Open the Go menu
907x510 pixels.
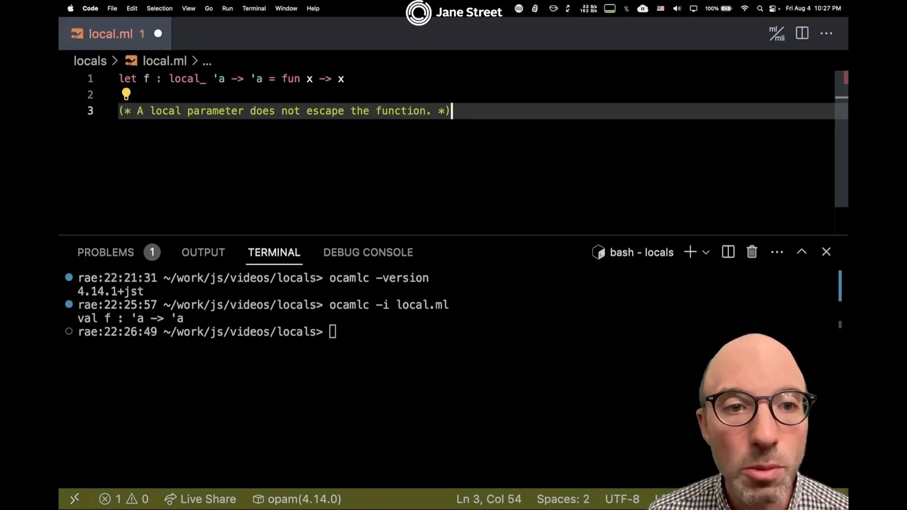pyautogui.click(x=209, y=8)
